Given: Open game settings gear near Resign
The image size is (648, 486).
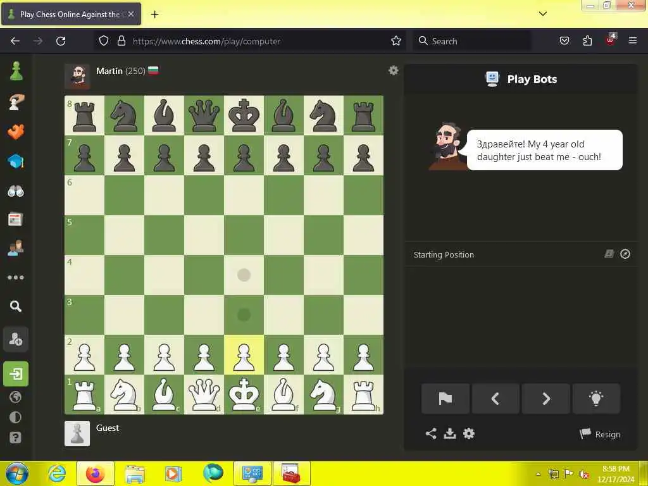Looking at the screenshot, I should point(469,433).
